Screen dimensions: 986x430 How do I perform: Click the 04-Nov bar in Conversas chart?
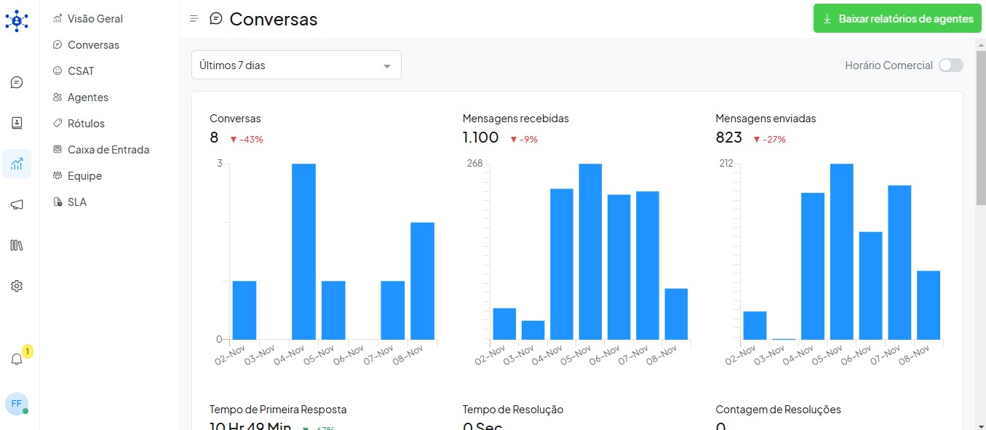[303, 251]
